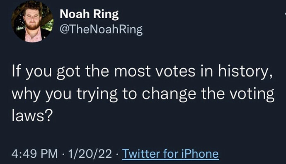Screen dimensions: 286x164
Task: Open Noah Ring's profile picture
Action: click(32, 22)
